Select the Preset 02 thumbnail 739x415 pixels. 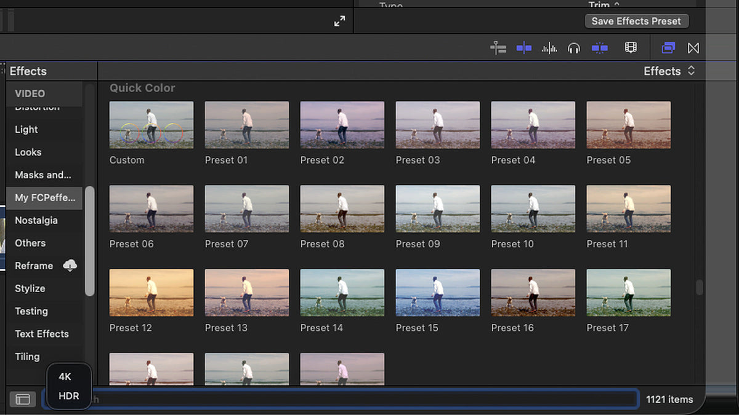pyautogui.click(x=342, y=125)
